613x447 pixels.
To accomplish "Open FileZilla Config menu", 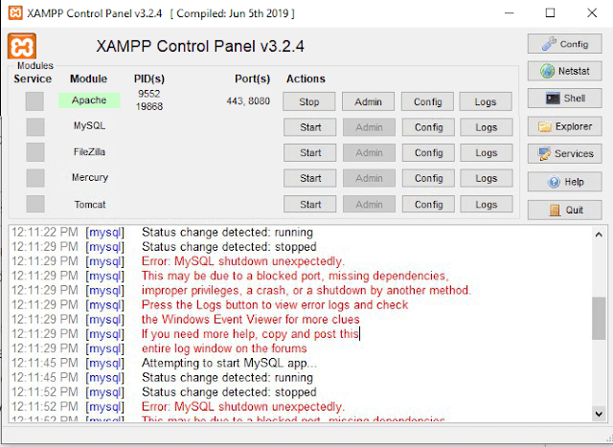I will pyautogui.click(x=428, y=153).
